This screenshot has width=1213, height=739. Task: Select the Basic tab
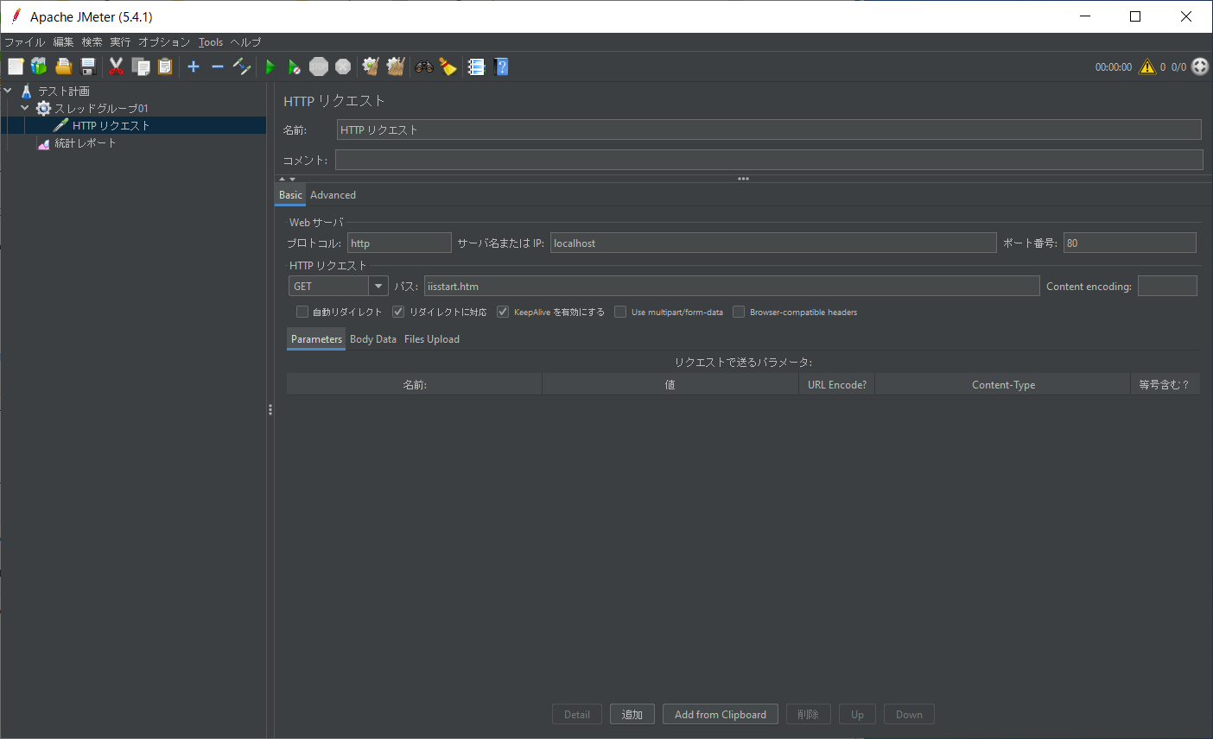[290, 195]
